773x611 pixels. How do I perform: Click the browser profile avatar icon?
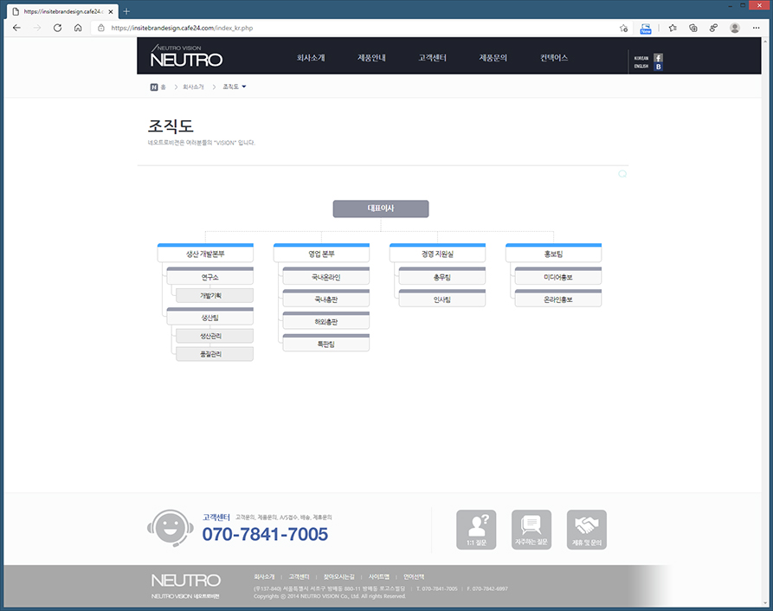(x=735, y=28)
